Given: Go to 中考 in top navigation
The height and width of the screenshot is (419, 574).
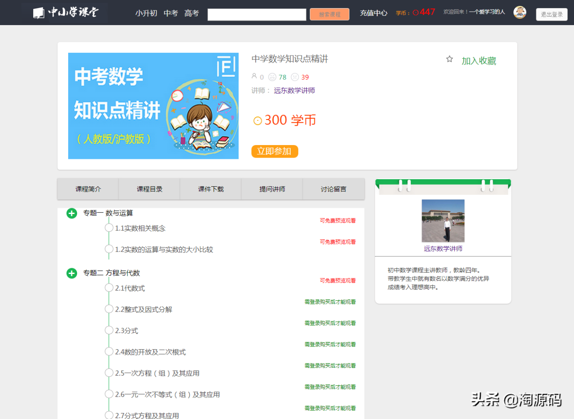Looking at the screenshot, I should click(x=171, y=13).
